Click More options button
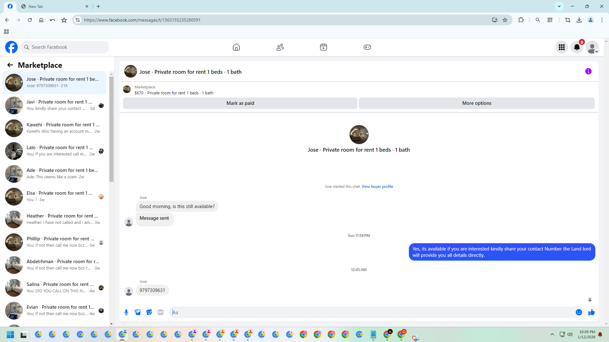 (x=476, y=103)
